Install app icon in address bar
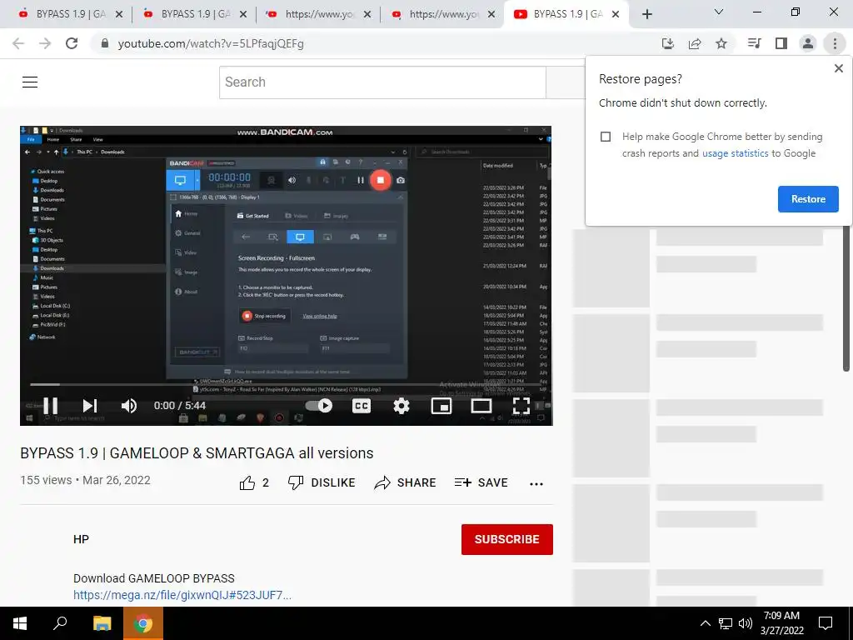 pyautogui.click(x=667, y=43)
